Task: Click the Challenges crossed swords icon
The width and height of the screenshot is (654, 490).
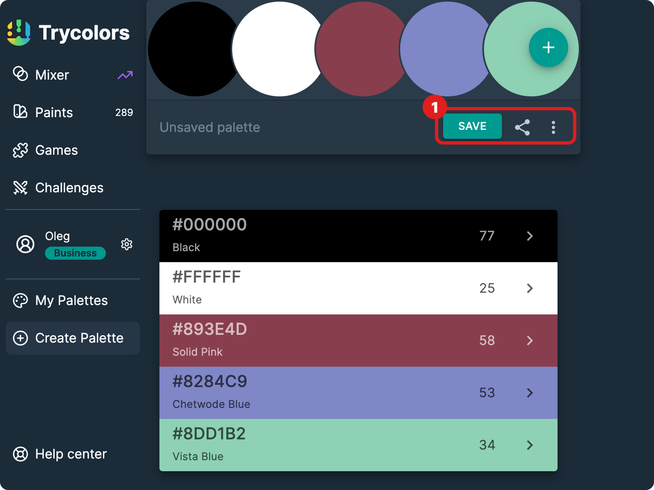Action: (x=20, y=188)
